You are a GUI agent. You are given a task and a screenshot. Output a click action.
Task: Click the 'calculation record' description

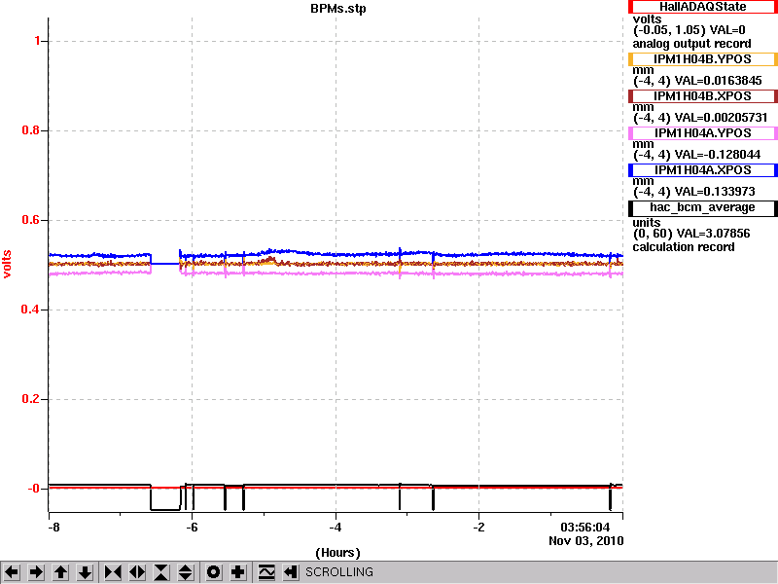[x=684, y=247]
